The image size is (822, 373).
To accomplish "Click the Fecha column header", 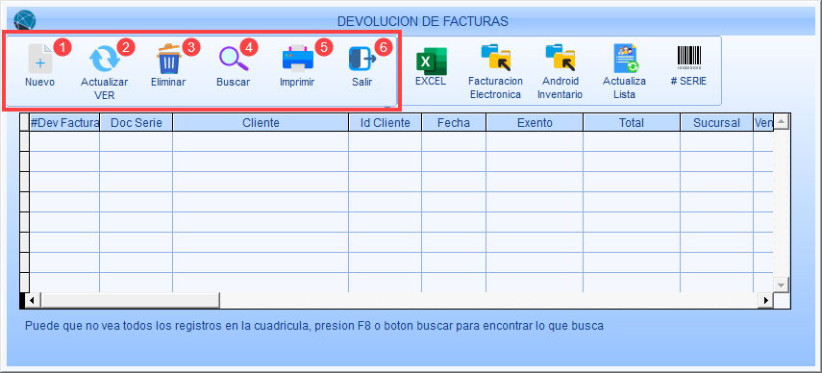I will click(x=454, y=123).
